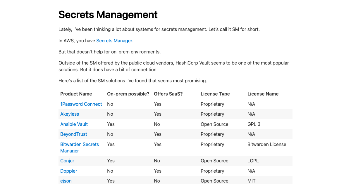Open the 1Password Connect link
351x184 pixels.
[81, 104]
